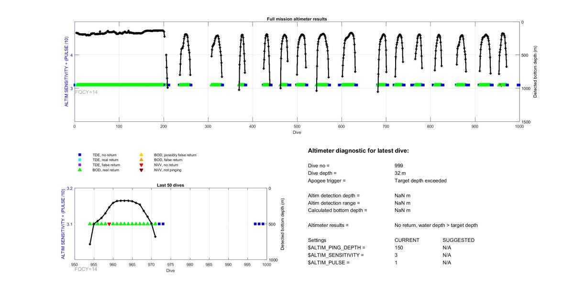Click the legend label 'NVV, not pinging'
Image resolution: width=574 pixels, height=292 pixels.
[168, 170]
